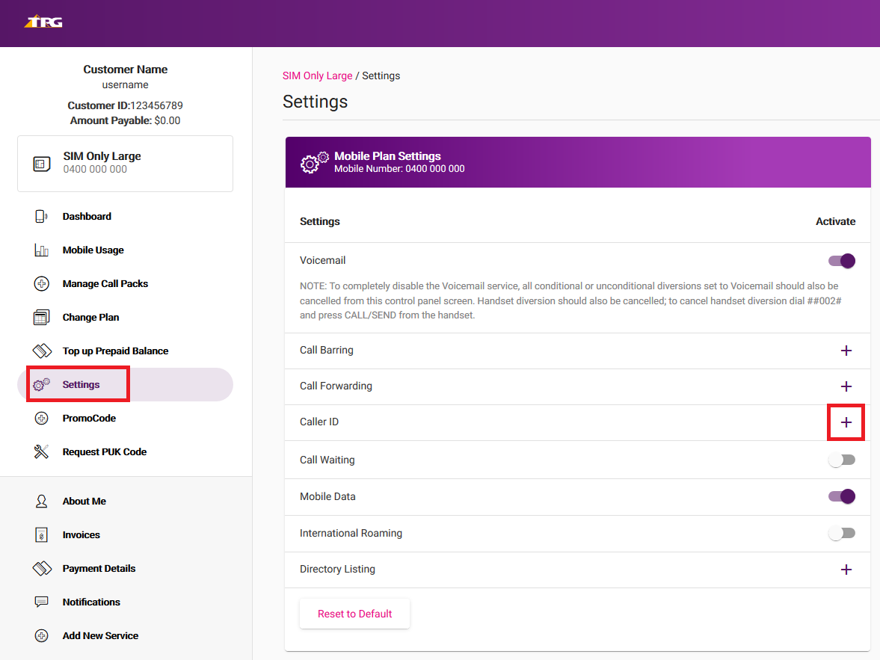Select Settings in the sidebar menu

[x=77, y=383]
